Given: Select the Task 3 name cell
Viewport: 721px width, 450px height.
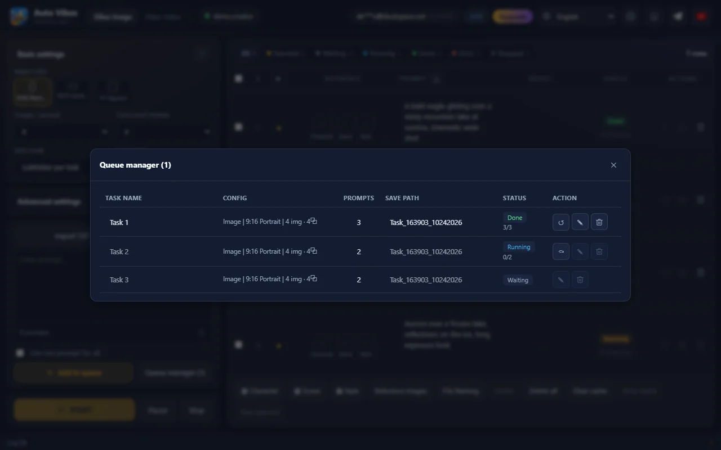Looking at the screenshot, I should (119, 280).
